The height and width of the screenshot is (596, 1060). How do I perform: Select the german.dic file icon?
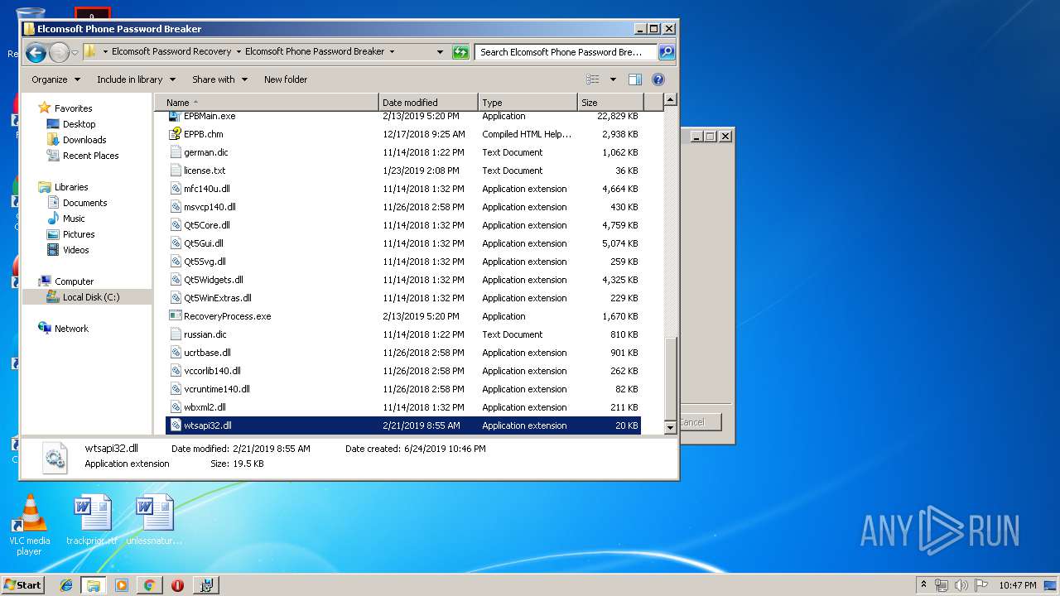175,152
